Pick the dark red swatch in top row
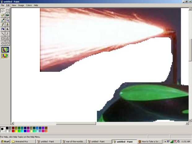 click(x=13, y=128)
